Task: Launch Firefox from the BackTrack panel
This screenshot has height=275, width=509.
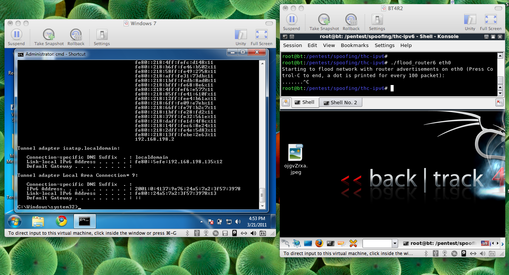Action: [319, 243]
